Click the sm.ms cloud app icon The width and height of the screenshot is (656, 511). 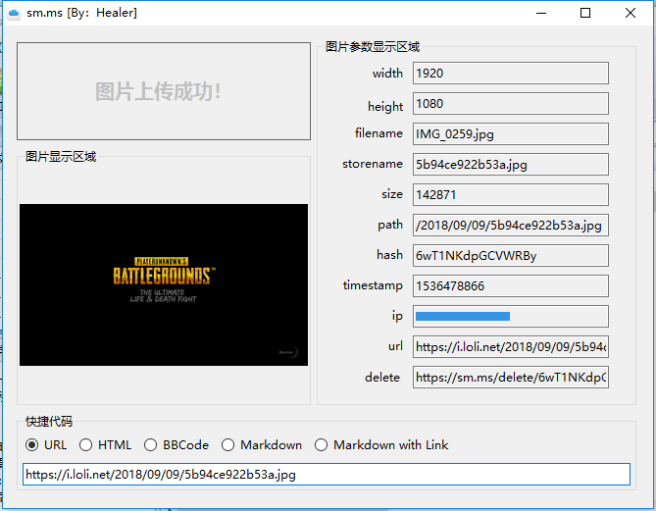coord(14,13)
